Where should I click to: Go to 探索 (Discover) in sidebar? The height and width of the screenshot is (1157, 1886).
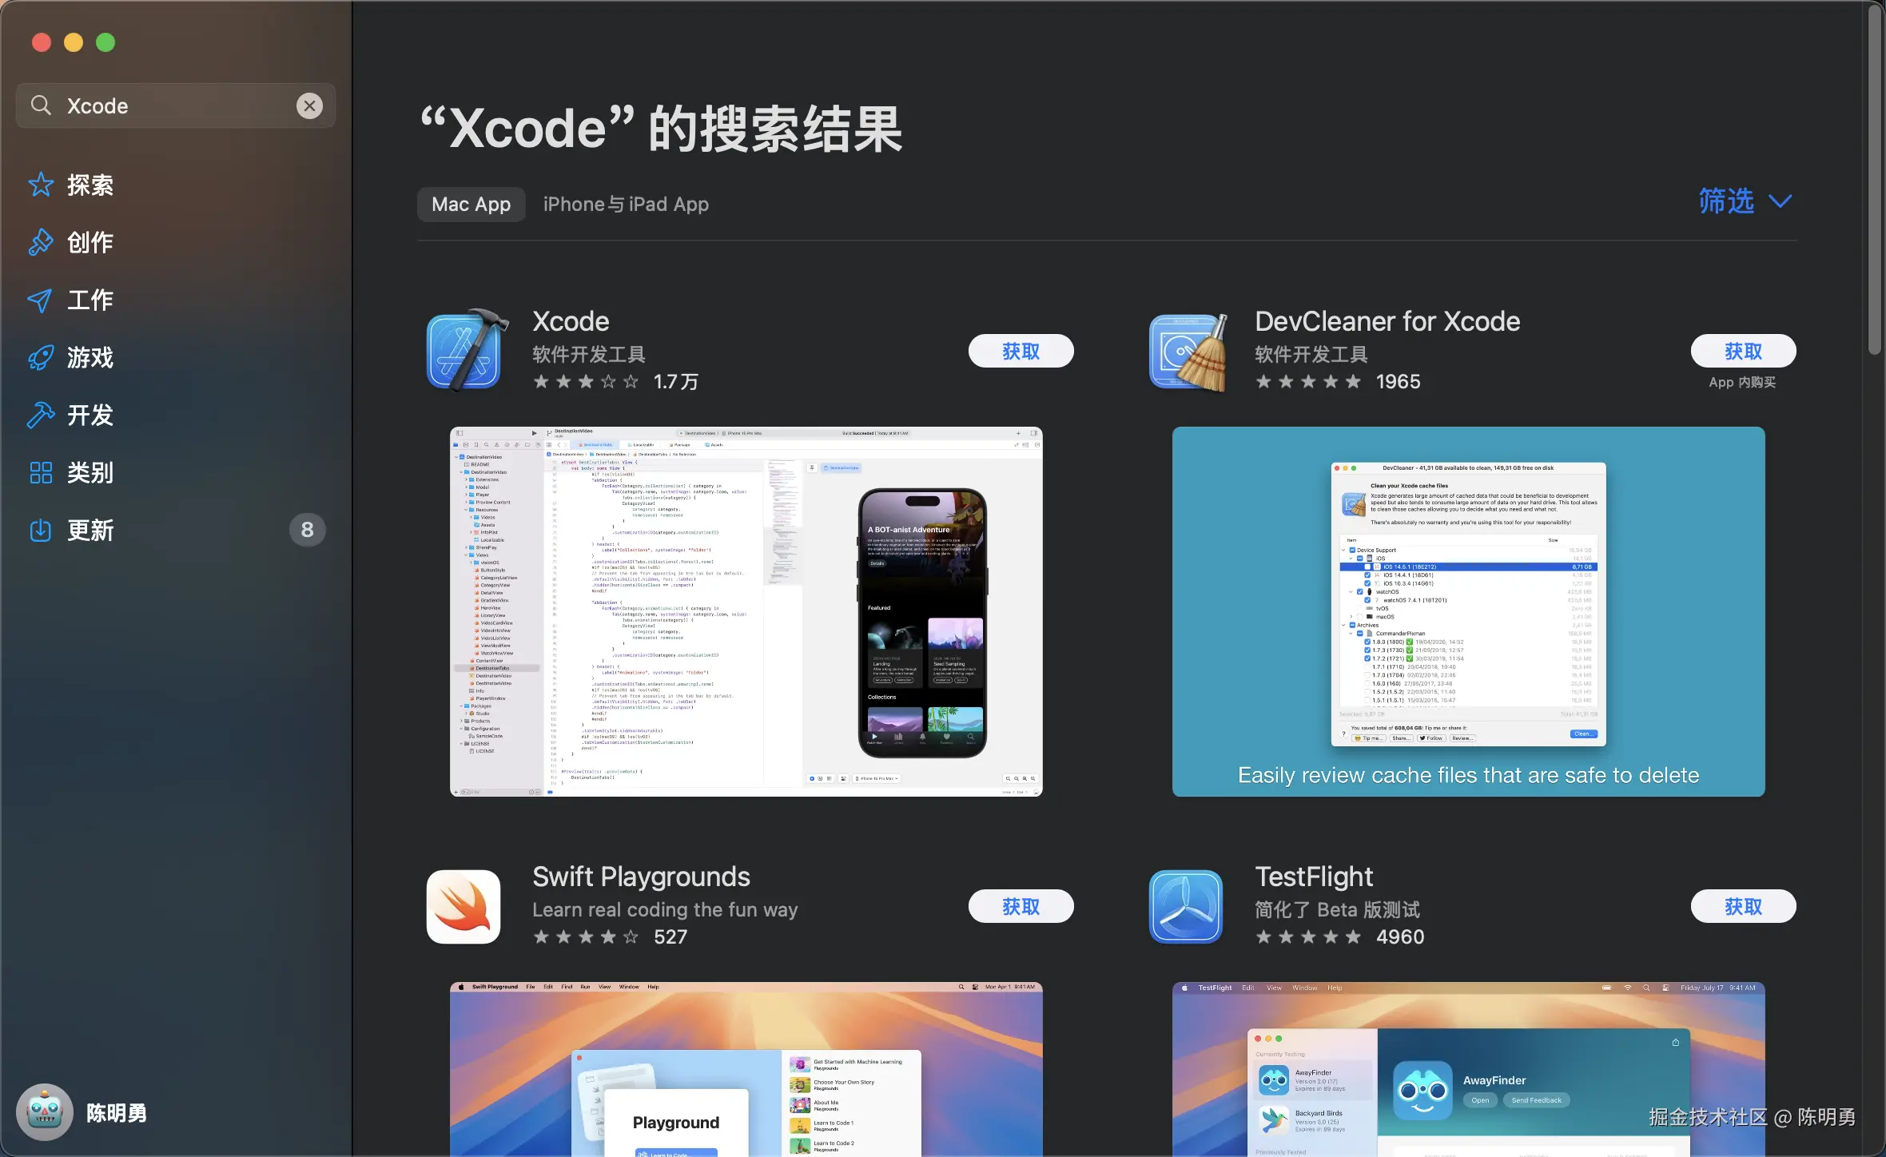[x=89, y=185]
